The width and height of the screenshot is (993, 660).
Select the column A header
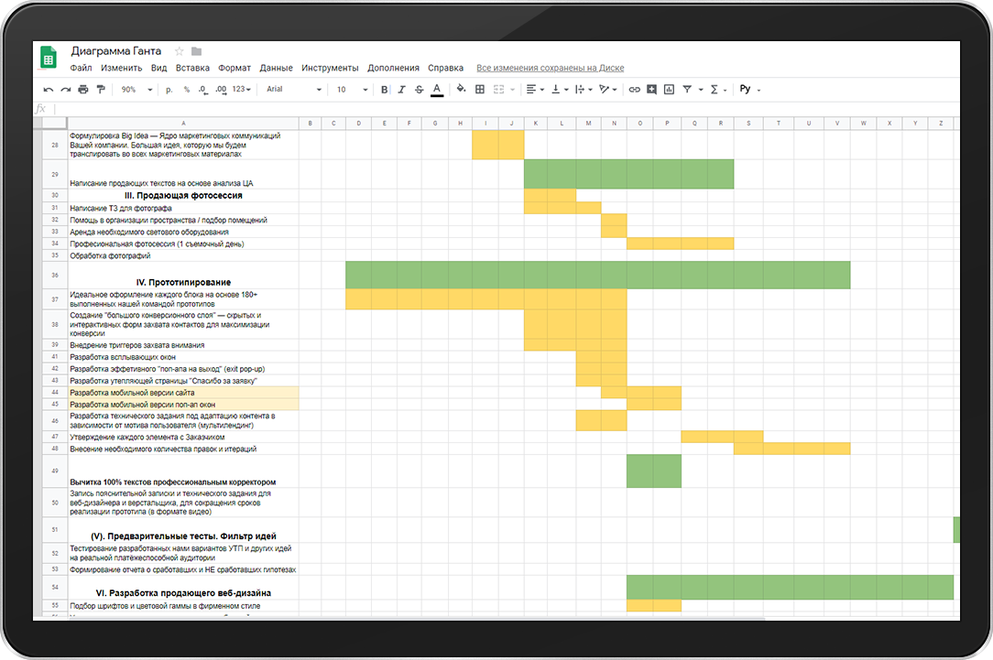(183, 124)
